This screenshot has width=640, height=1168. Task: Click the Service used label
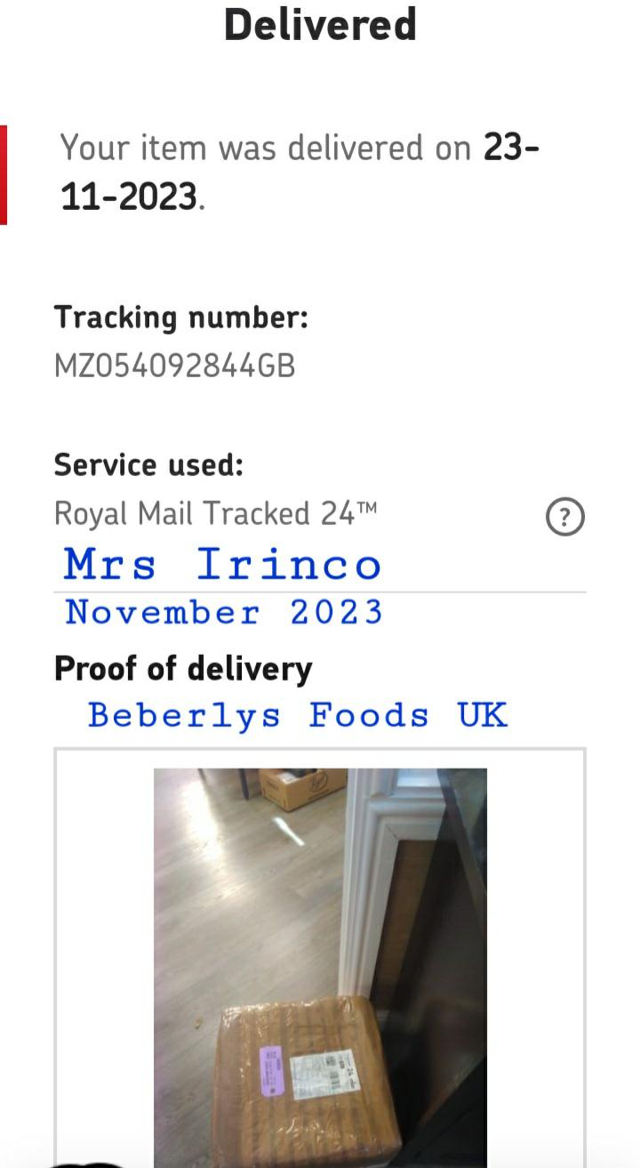coord(148,464)
